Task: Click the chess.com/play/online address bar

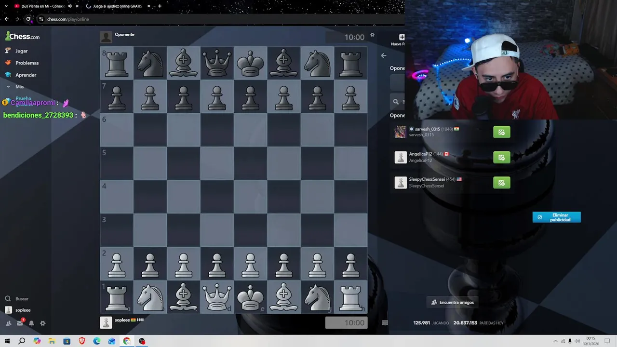Action: tap(68, 19)
